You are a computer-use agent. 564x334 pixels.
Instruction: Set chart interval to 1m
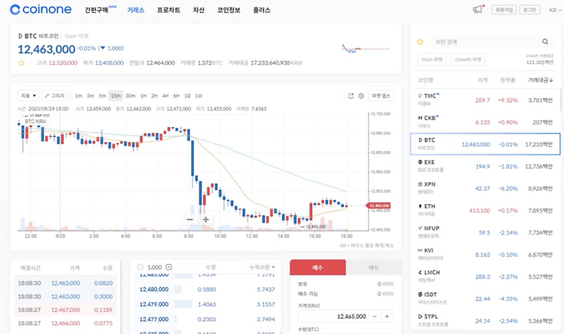tap(78, 96)
